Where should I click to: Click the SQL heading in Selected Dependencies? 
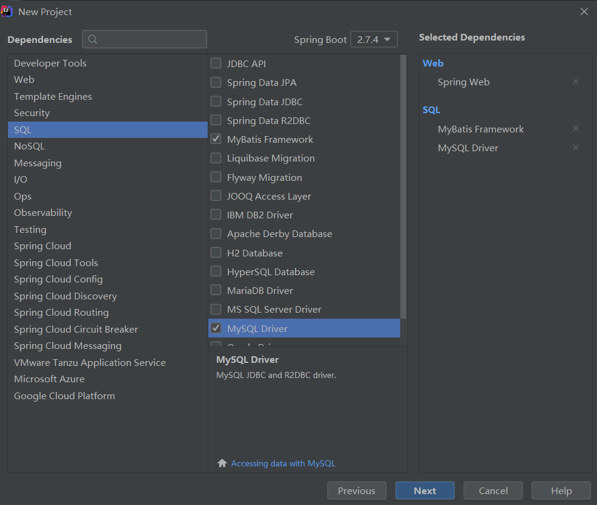click(x=431, y=110)
